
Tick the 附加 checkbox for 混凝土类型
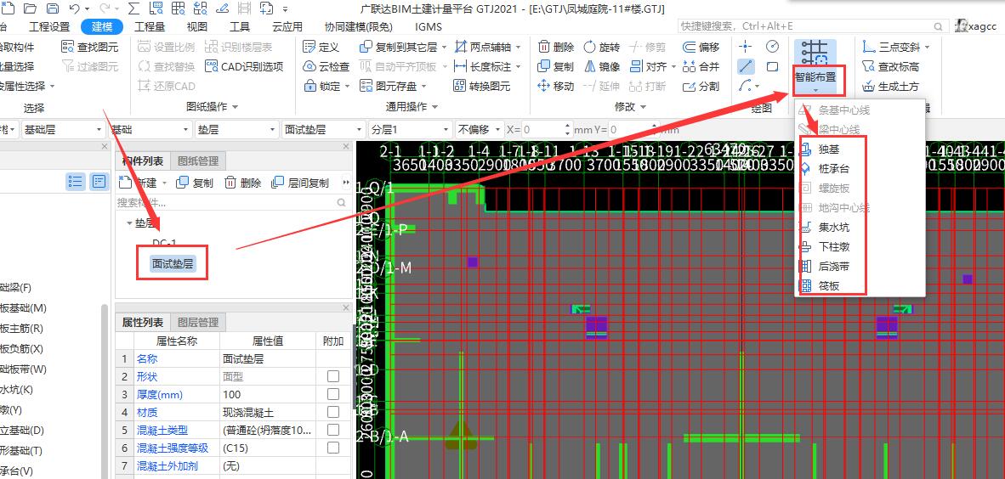(333, 430)
